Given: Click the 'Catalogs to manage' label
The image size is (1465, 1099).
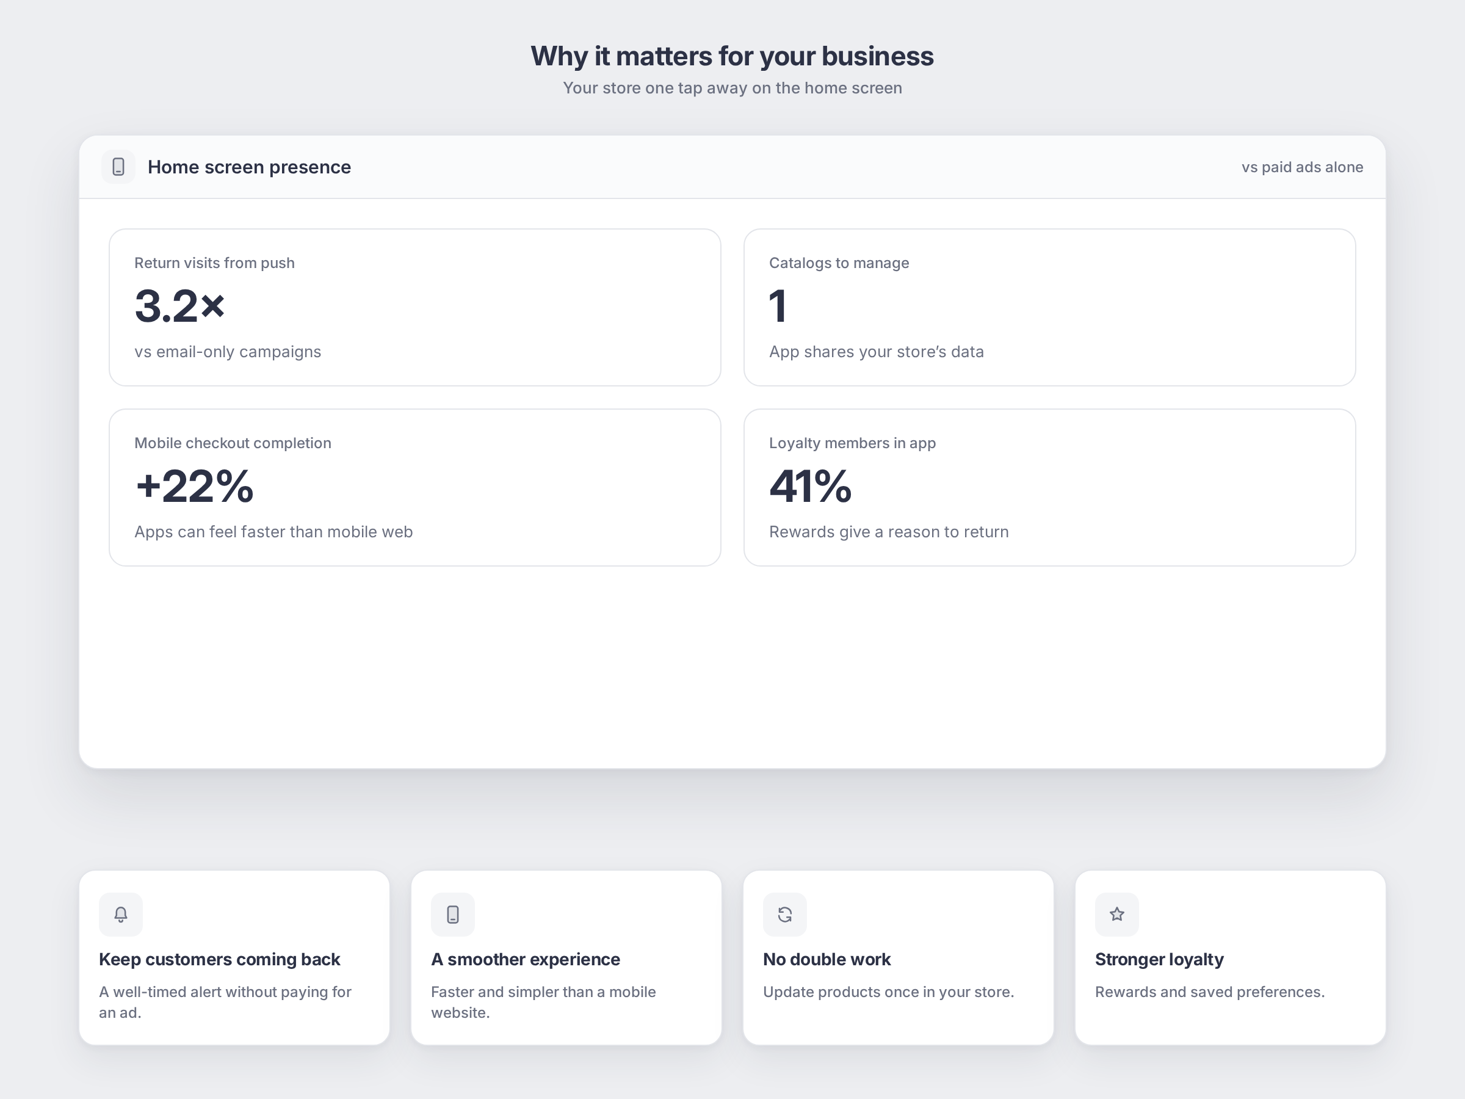Looking at the screenshot, I should tap(839, 263).
